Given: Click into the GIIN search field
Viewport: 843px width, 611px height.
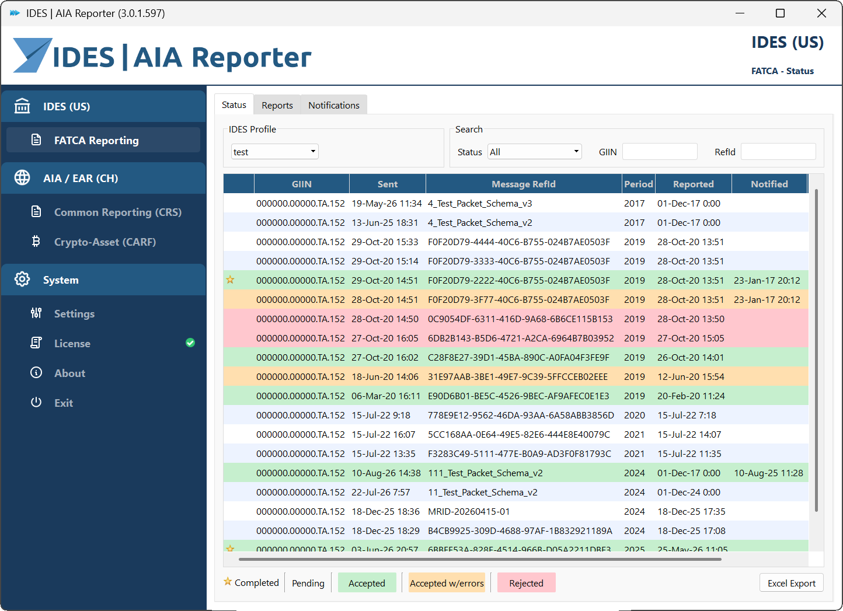Looking at the screenshot, I should point(660,152).
